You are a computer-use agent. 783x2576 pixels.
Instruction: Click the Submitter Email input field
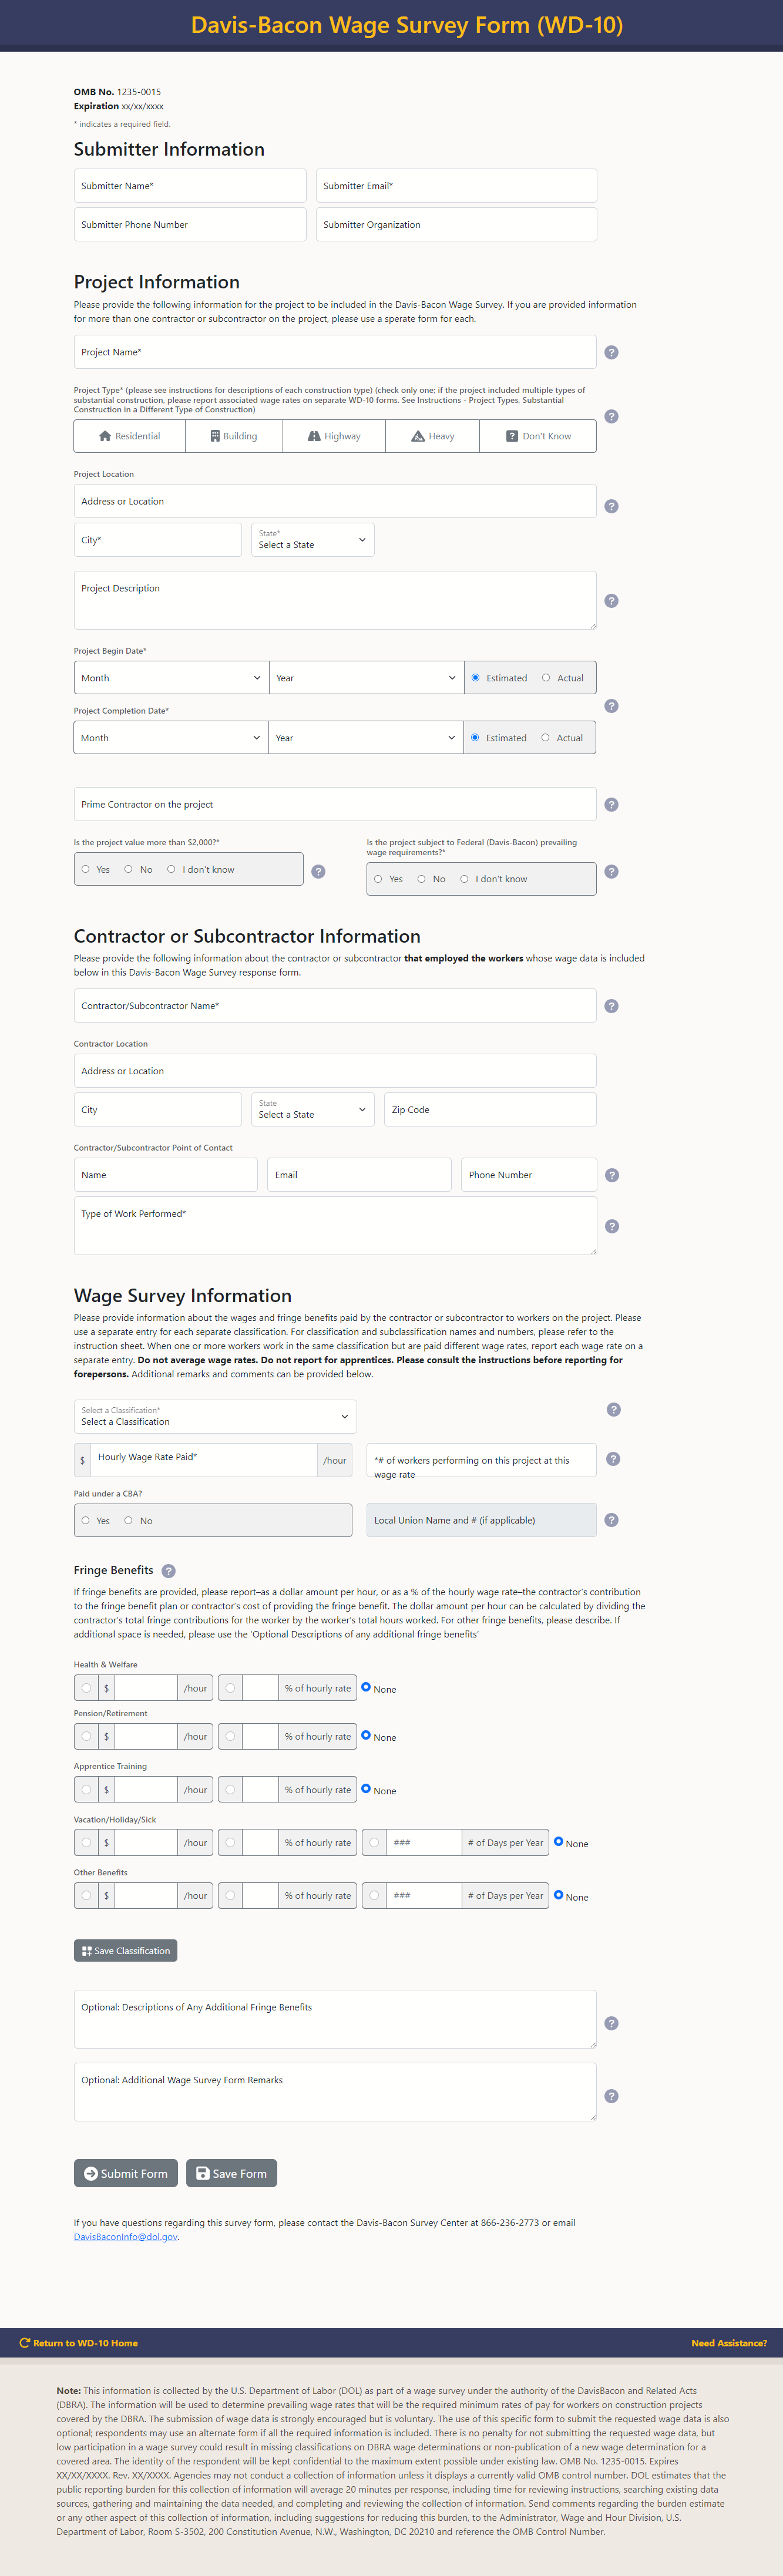(x=456, y=186)
